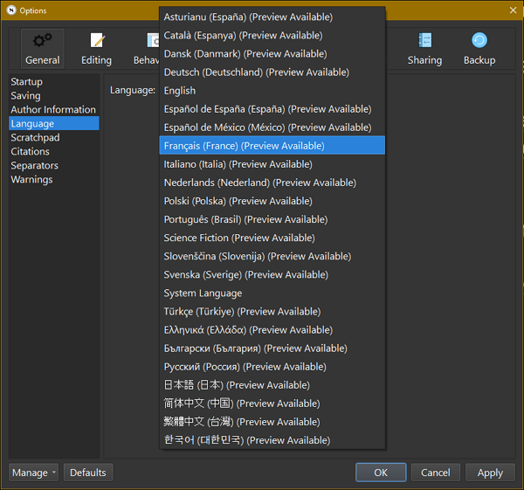
Task: Choose the highlighted Français (France) option
Action: (272, 146)
